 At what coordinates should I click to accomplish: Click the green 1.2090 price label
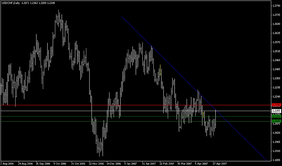(x=276, y=121)
